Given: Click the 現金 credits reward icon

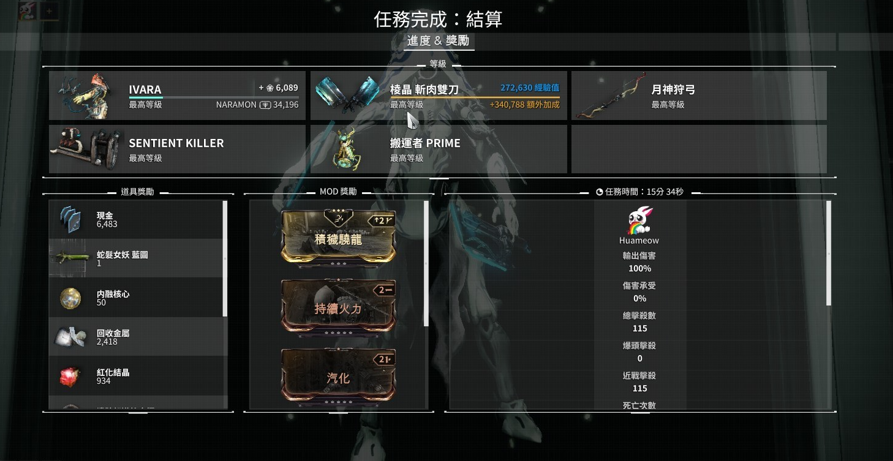Looking at the screenshot, I should (70, 219).
